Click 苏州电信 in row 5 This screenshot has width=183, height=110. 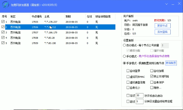(x=15, y=43)
